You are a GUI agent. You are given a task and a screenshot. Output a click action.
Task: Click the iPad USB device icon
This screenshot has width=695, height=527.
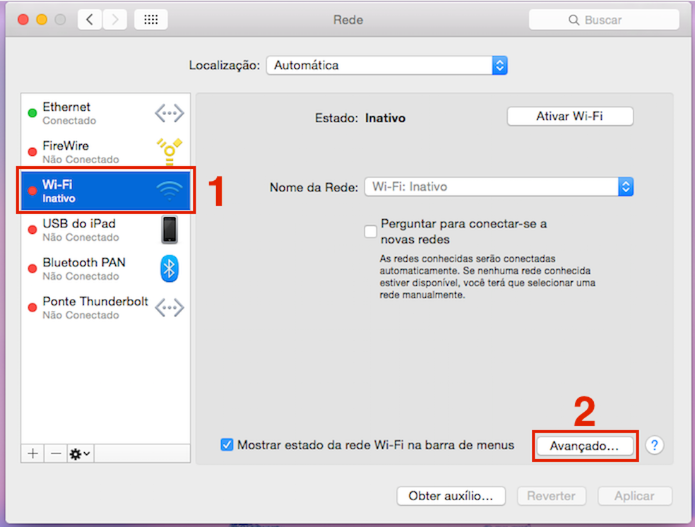click(170, 230)
